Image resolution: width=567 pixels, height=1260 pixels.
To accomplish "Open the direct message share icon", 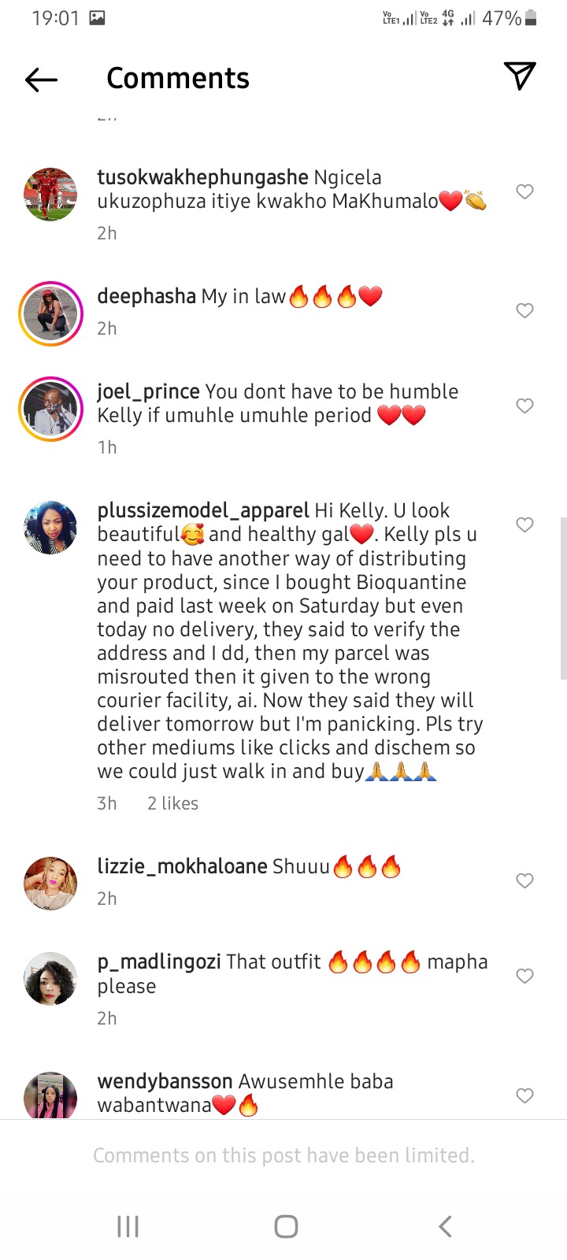I will click(x=520, y=76).
